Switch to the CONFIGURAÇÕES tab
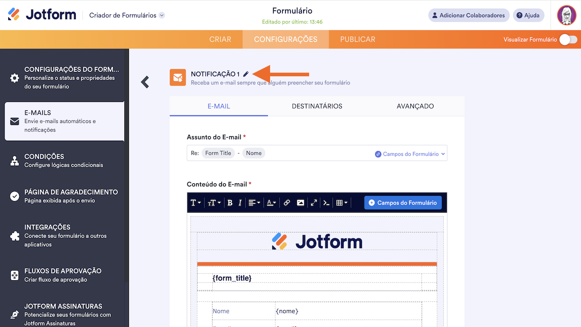Image resolution: width=581 pixels, height=327 pixels. (x=286, y=40)
